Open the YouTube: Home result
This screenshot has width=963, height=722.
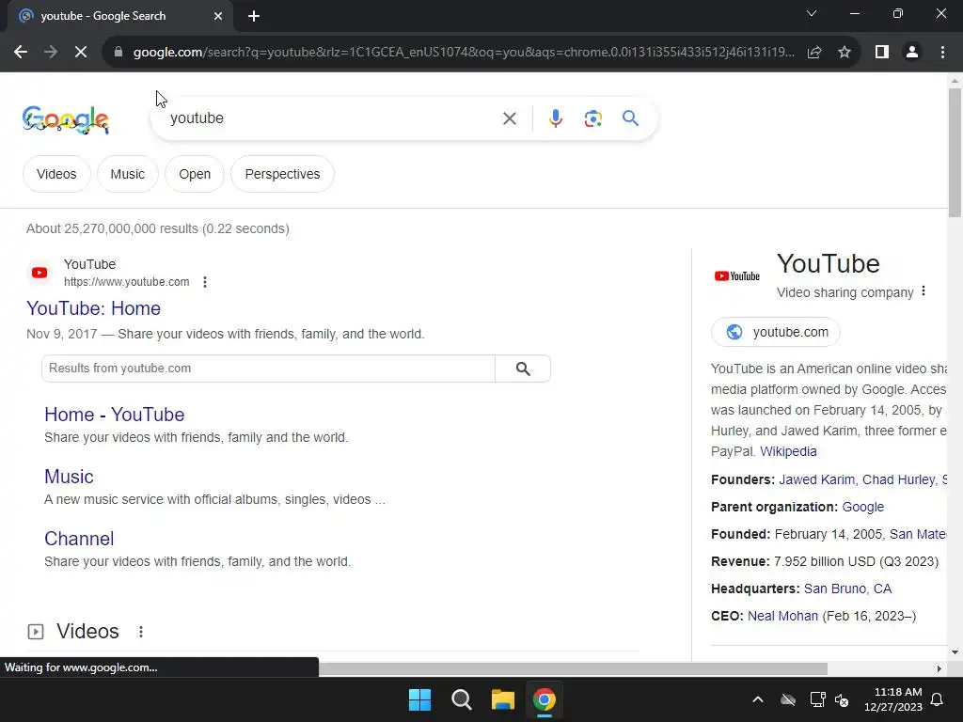point(93,308)
